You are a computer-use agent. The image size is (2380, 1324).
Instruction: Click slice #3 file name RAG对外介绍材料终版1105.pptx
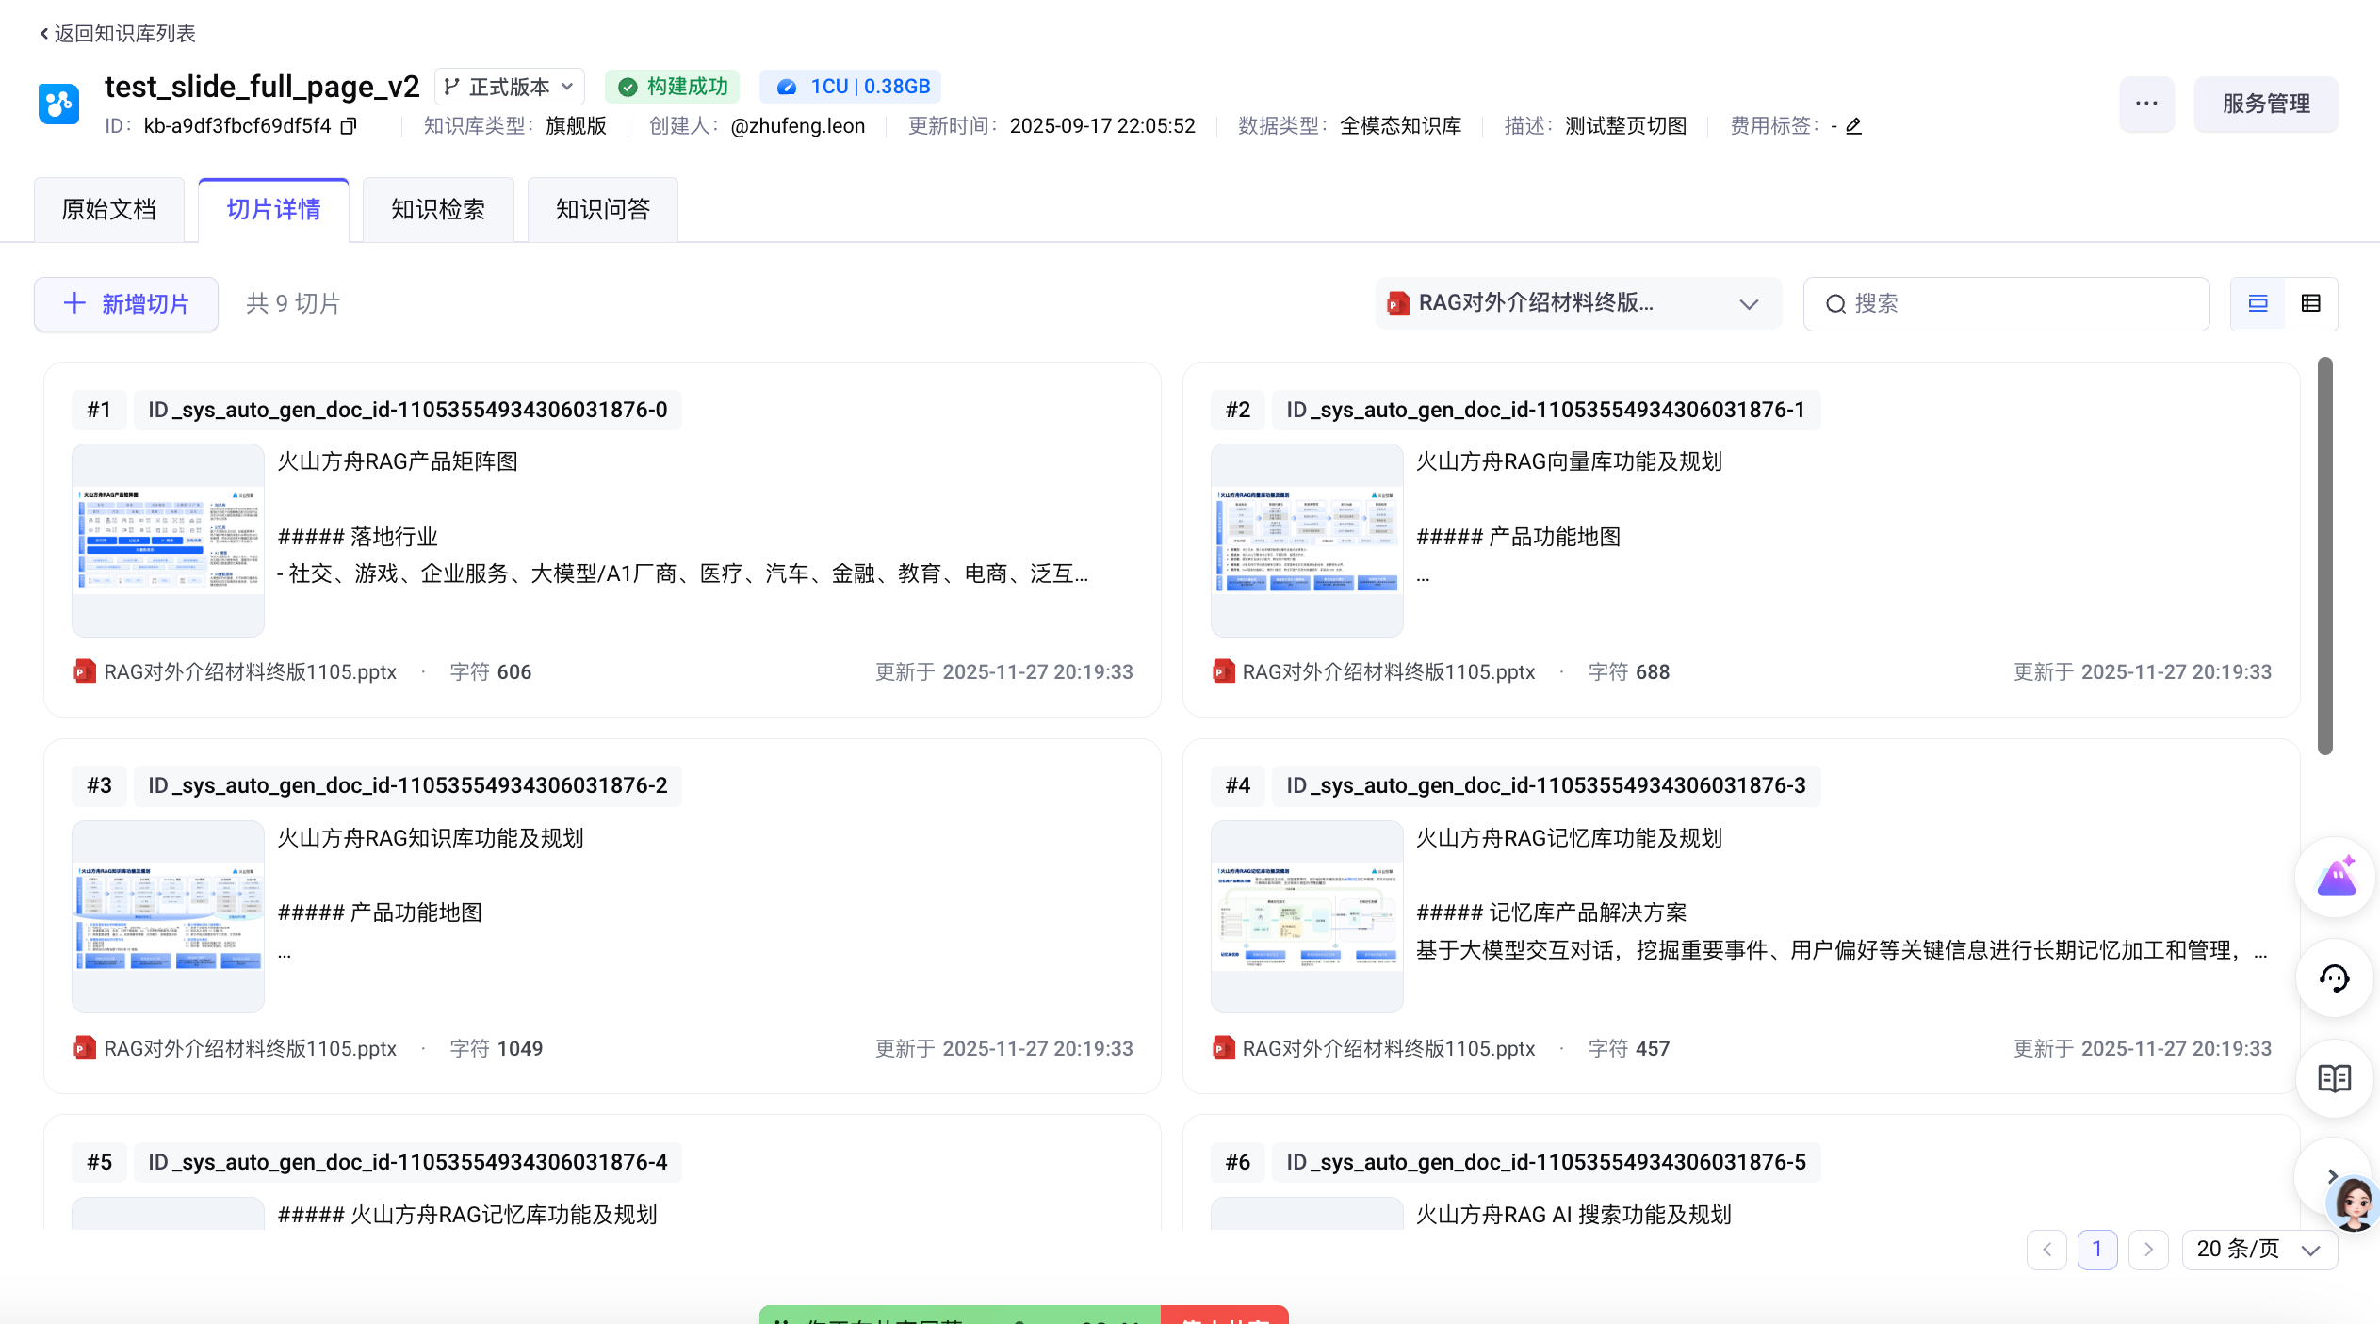tap(250, 1048)
